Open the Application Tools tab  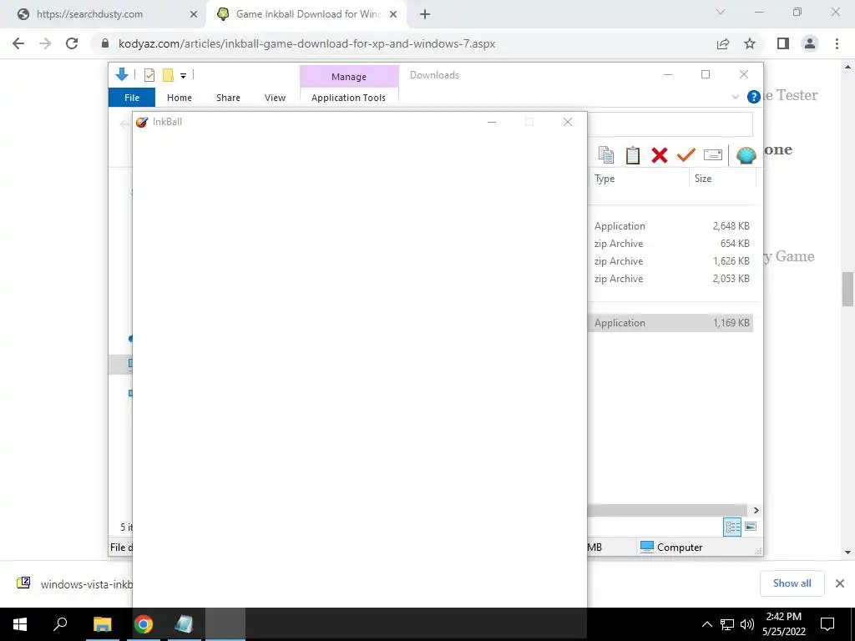pos(348,98)
